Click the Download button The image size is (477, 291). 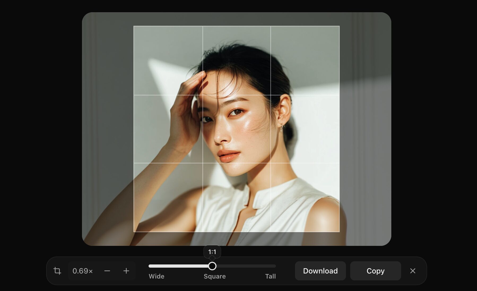[320, 271]
